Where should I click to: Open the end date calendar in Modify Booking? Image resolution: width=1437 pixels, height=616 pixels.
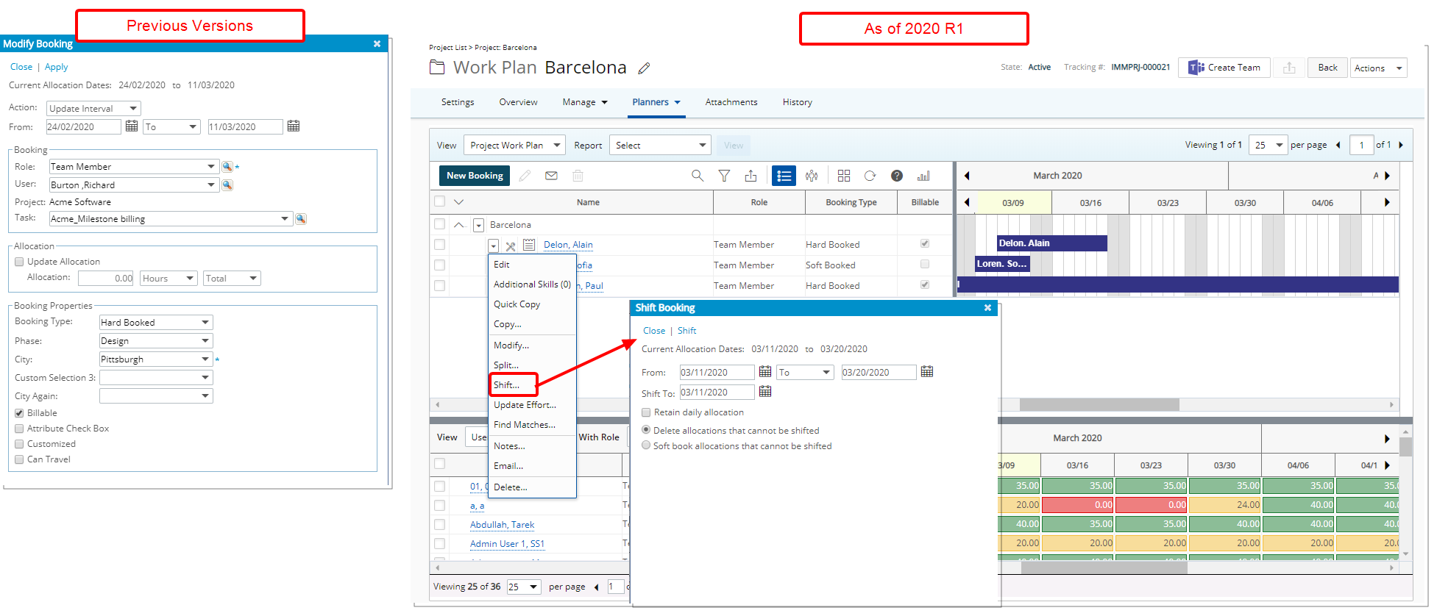pos(294,126)
